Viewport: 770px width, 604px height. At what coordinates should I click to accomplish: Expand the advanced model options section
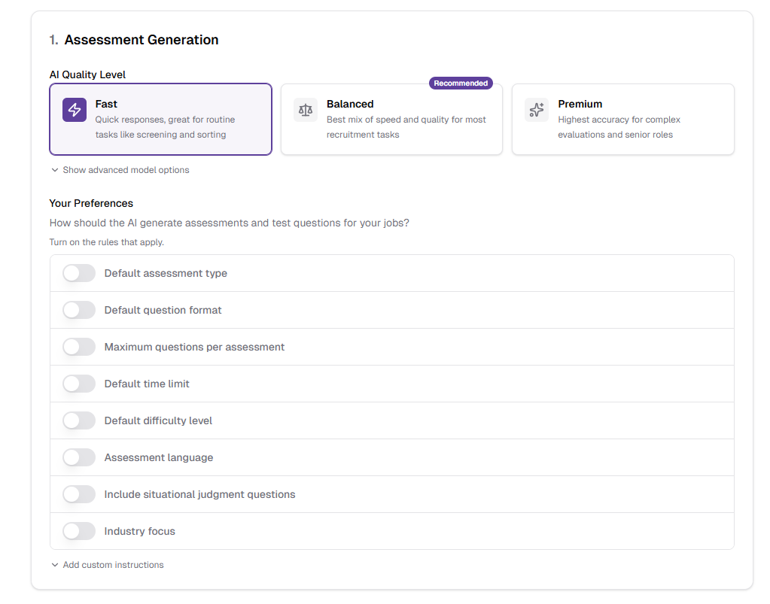120,170
